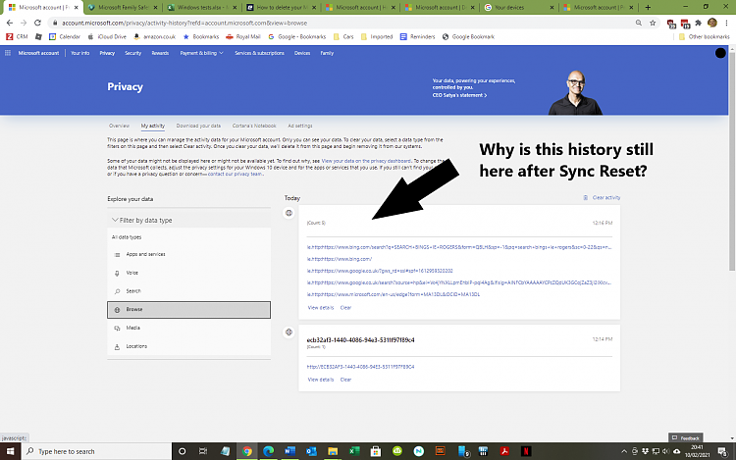Open Adobe Acrobat from the taskbar

[504, 451]
